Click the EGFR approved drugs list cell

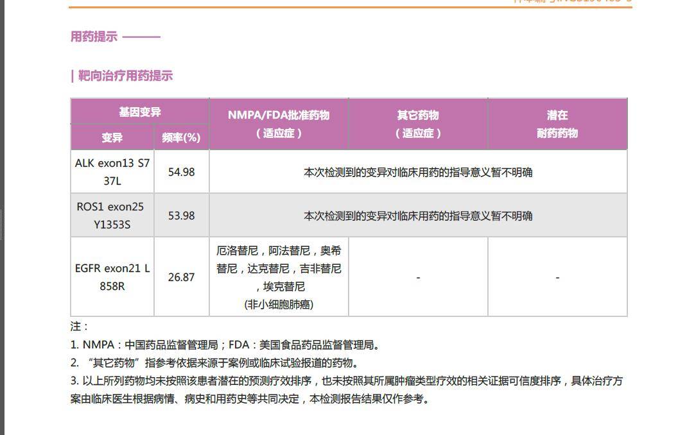pos(279,268)
